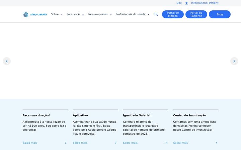The height and width of the screenshot is (150, 241).
Task: Select the Aplicativo card heading
Action: pos(80,115)
